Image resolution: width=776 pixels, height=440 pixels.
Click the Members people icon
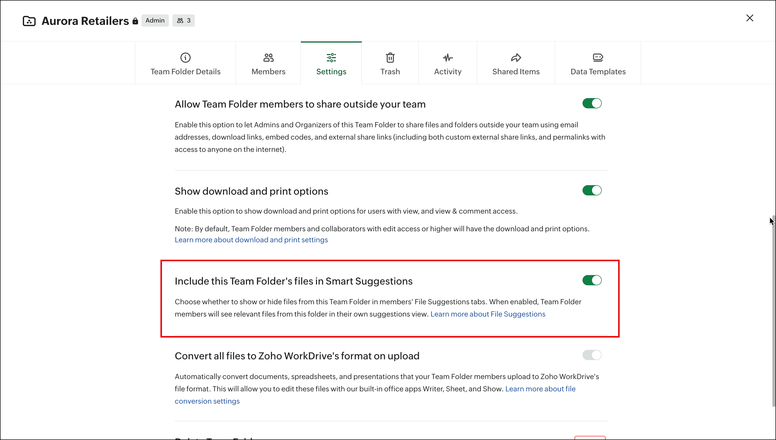click(x=268, y=57)
